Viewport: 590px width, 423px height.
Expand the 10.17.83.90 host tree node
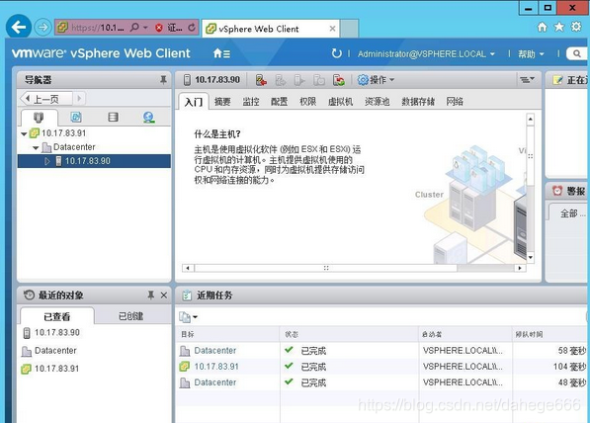(x=47, y=161)
